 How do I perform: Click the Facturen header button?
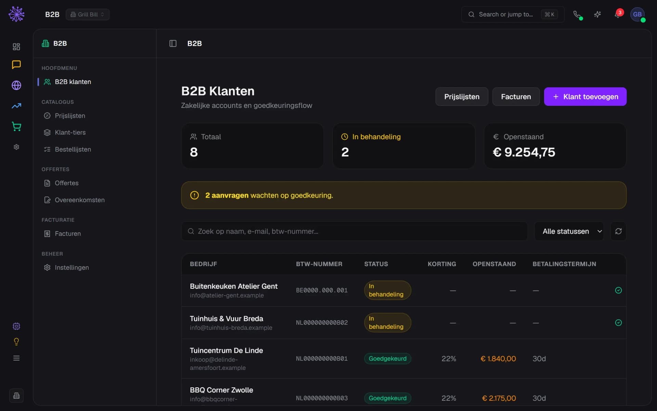coord(516,97)
